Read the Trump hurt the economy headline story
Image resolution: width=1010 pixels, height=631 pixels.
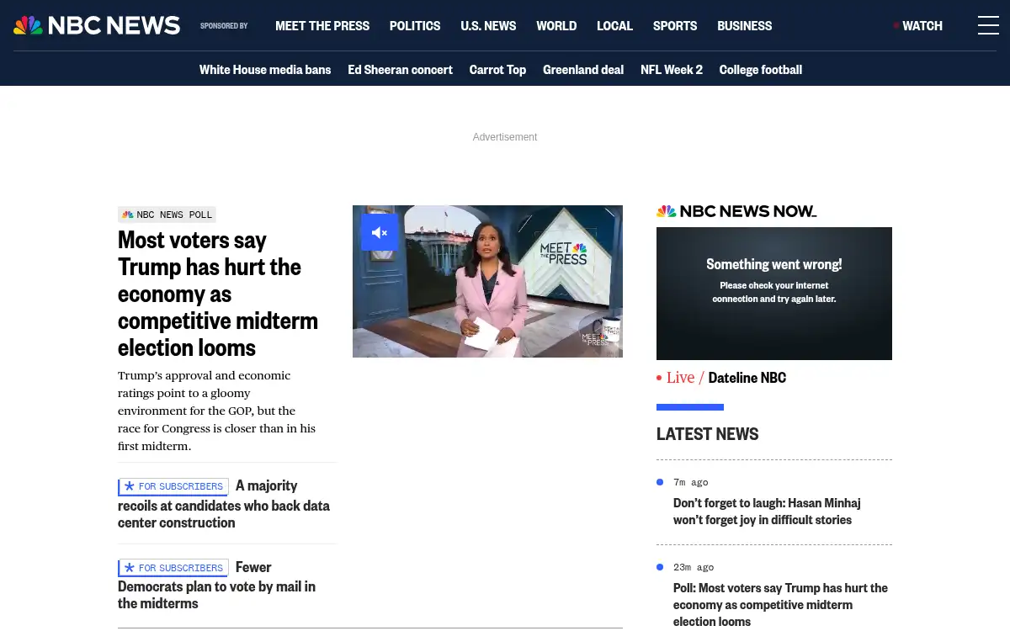pyautogui.click(x=218, y=294)
